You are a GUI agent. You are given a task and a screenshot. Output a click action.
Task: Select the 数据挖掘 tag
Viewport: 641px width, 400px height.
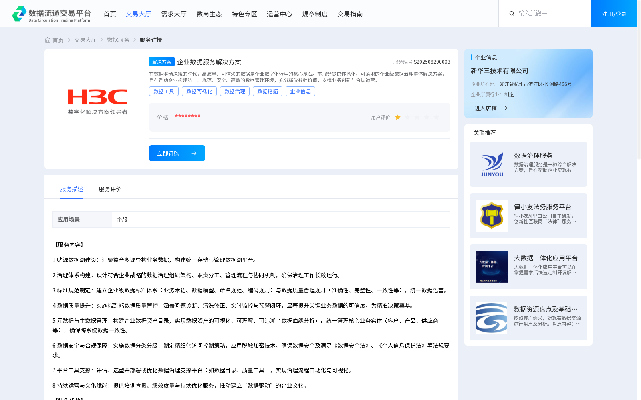pos(268,91)
